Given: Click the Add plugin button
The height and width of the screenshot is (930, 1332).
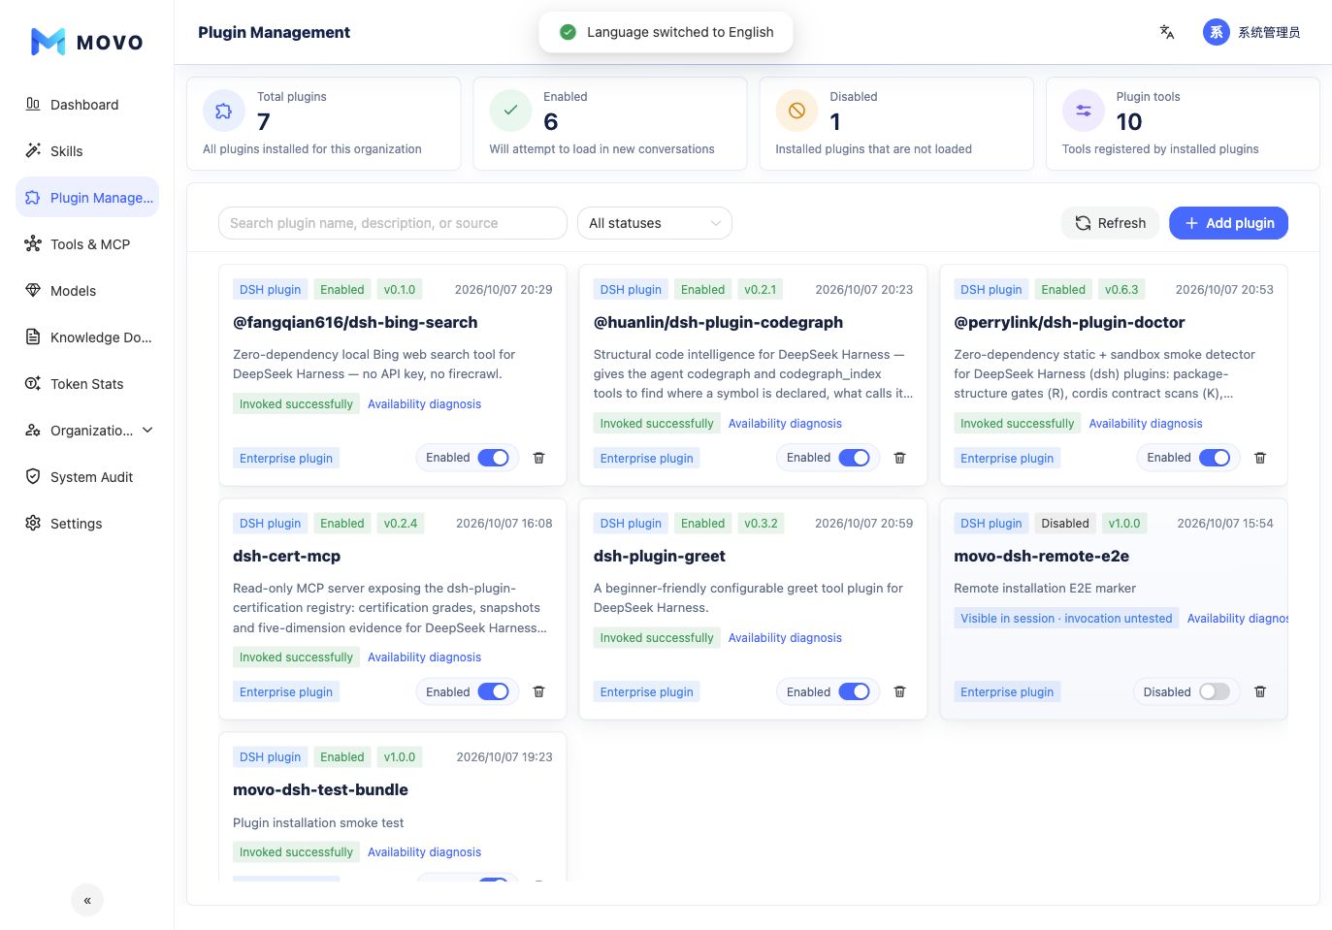Looking at the screenshot, I should [1228, 223].
